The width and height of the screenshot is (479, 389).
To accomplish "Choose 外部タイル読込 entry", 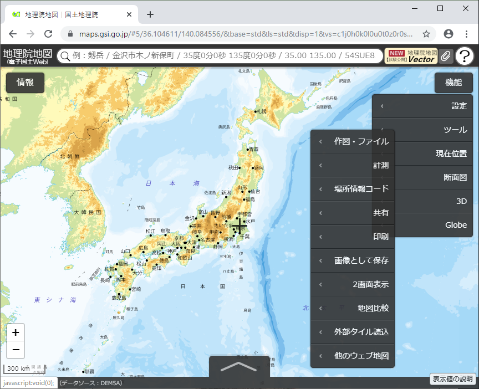I will (x=353, y=332).
